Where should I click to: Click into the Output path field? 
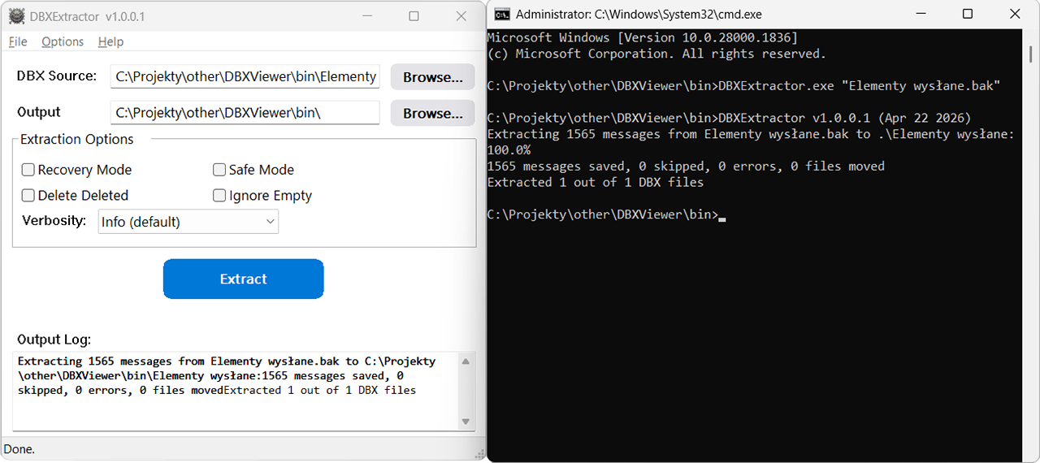(x=245, y=113)
